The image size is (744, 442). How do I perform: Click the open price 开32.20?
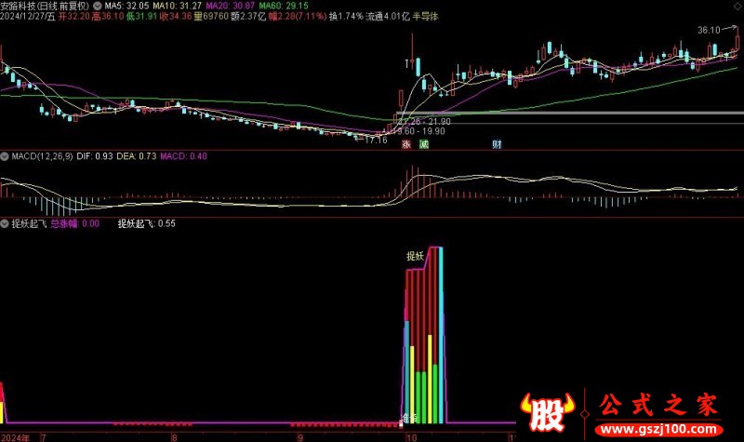73,17
